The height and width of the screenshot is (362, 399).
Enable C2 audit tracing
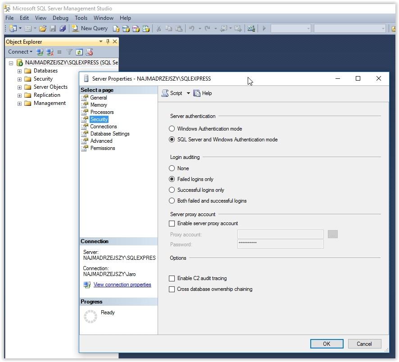pyautogui.click(x=172, y=279)
